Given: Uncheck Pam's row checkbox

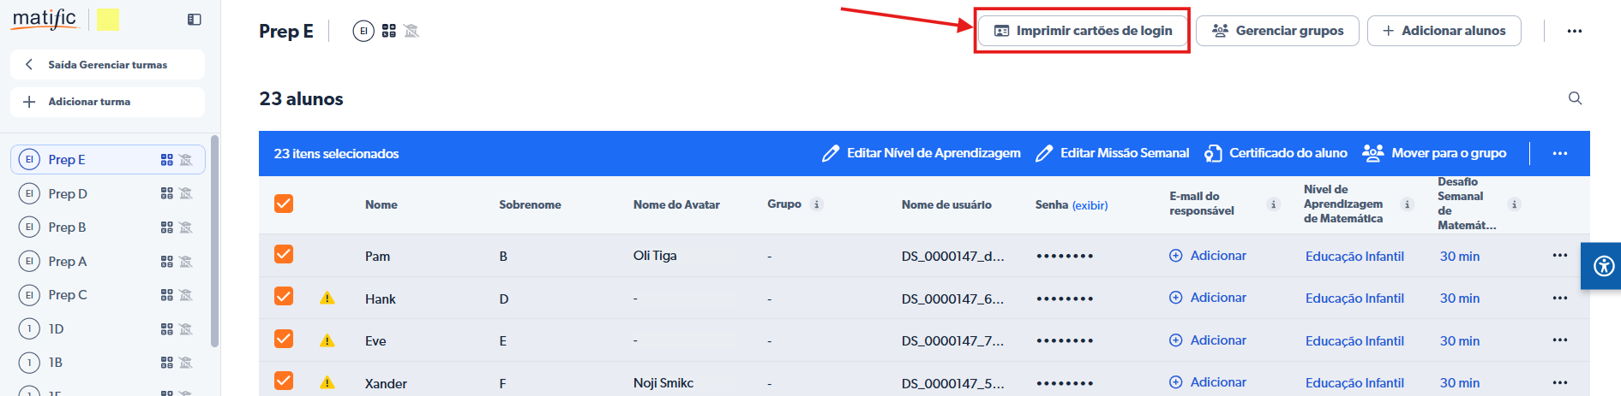Looking at the screenshot, I should [284, 255].
